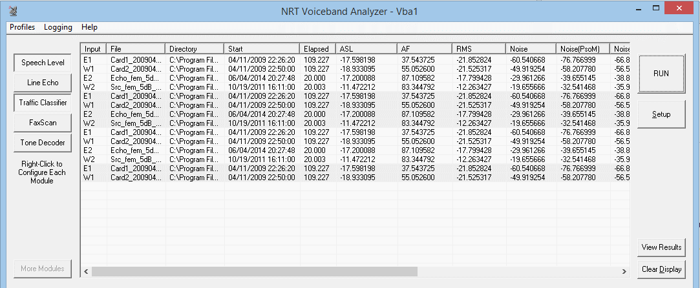
Task: Click the Elapsed column header
Action: [318, 49]
